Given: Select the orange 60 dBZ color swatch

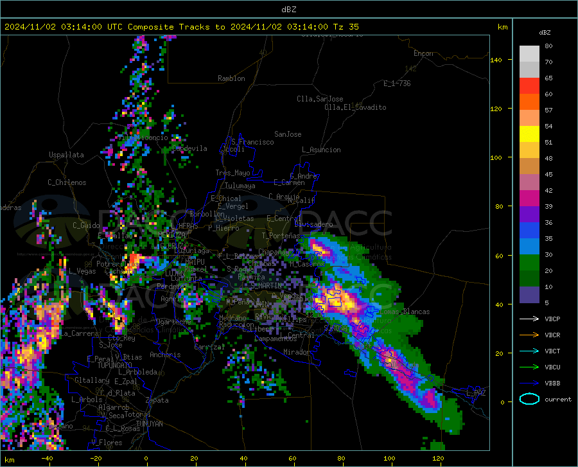Looking at the screenshot, I should tap(529, 102).
